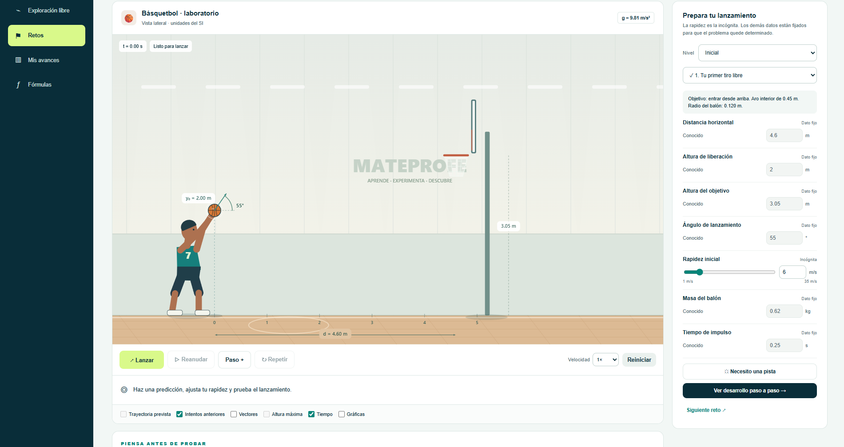Open the Fórmulas page

click(x=47, y=85)
